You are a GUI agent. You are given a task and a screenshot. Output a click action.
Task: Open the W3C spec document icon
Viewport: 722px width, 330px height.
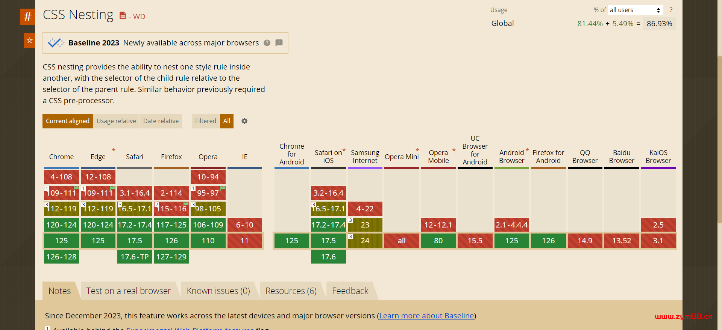click(x=123, y=16)
